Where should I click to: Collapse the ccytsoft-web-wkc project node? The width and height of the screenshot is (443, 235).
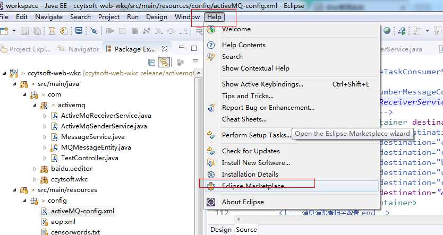[4, 73]
